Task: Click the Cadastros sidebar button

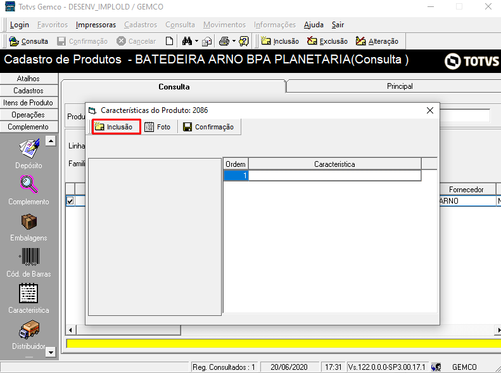Action: coord(29,91)
